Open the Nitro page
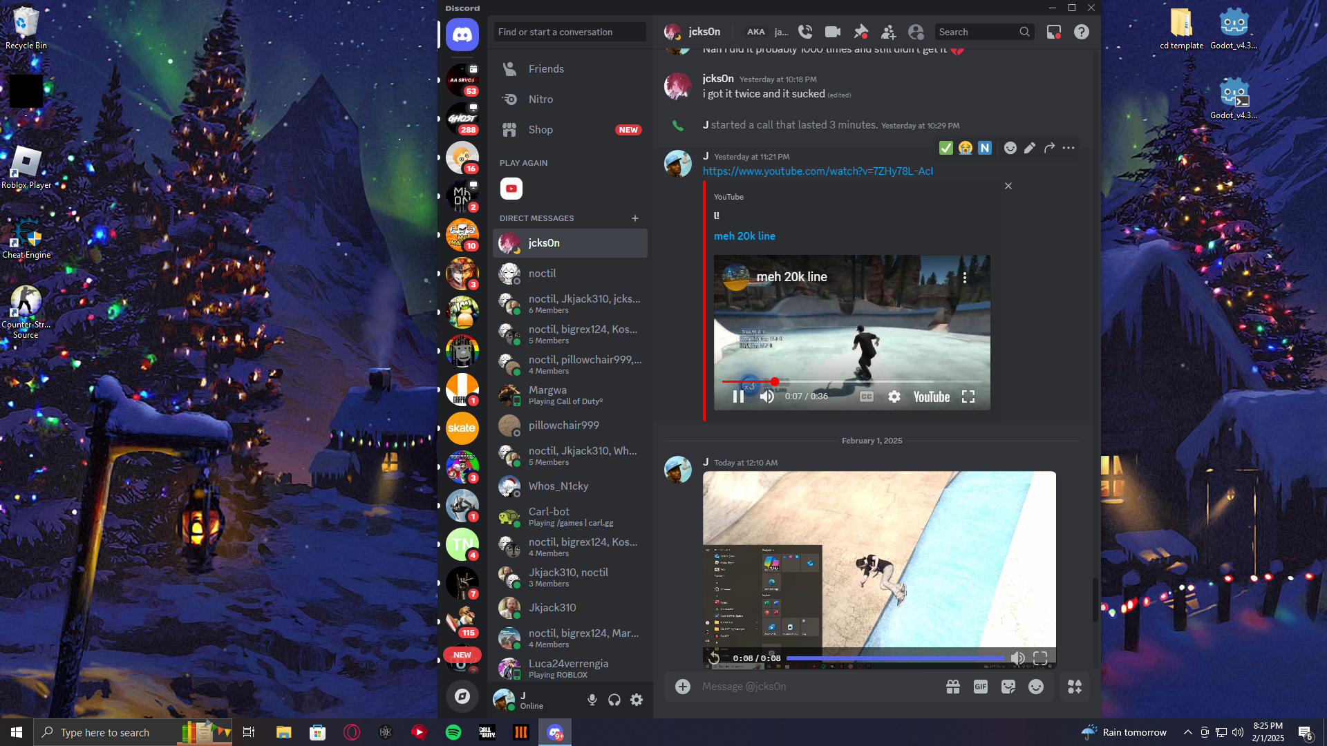 click(x=540, y=99)
